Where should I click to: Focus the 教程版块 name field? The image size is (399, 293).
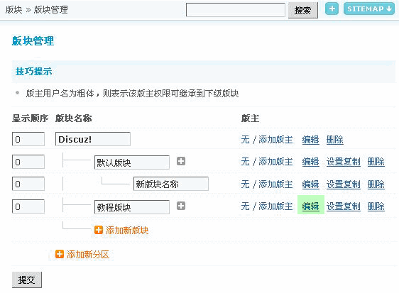pyautogui.click(x=132, y=207)
